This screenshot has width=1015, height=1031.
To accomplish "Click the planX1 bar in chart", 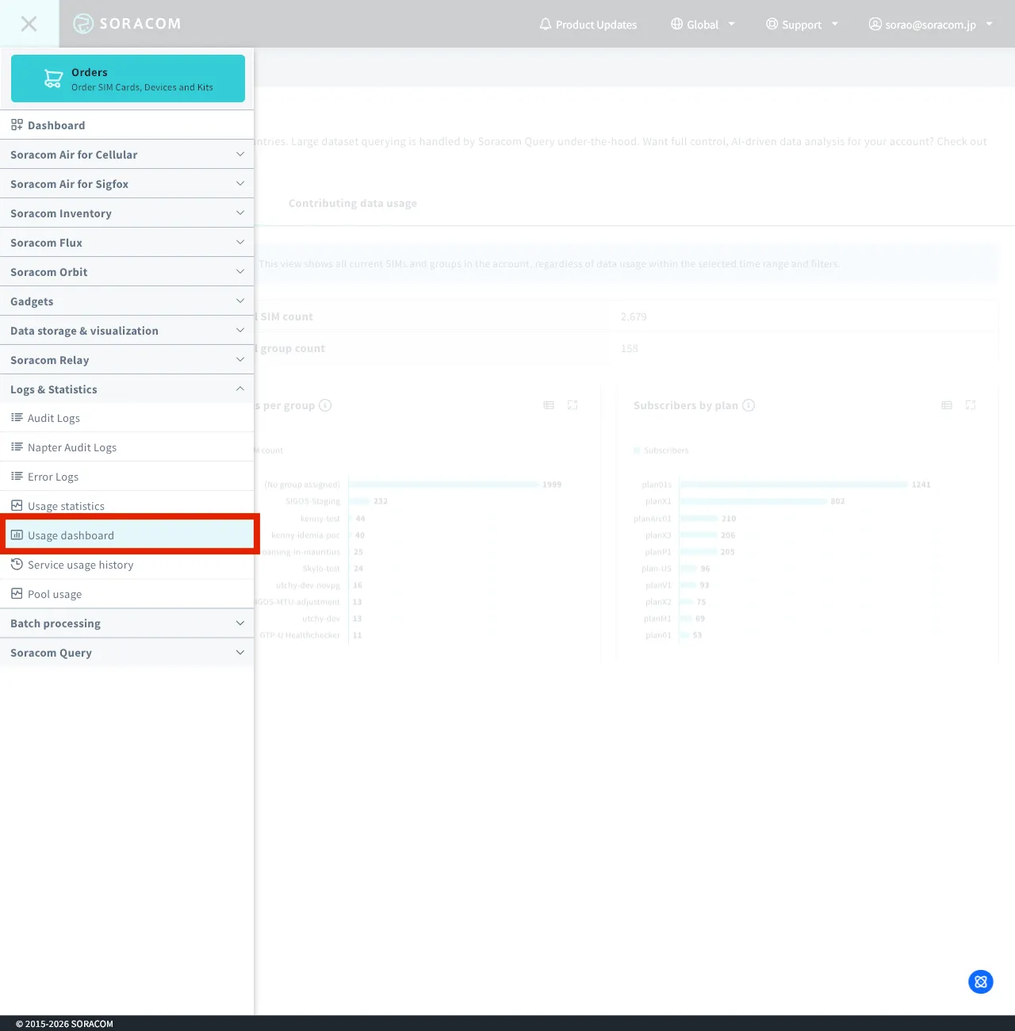I will pyautogui.click(x=753, y=501).
